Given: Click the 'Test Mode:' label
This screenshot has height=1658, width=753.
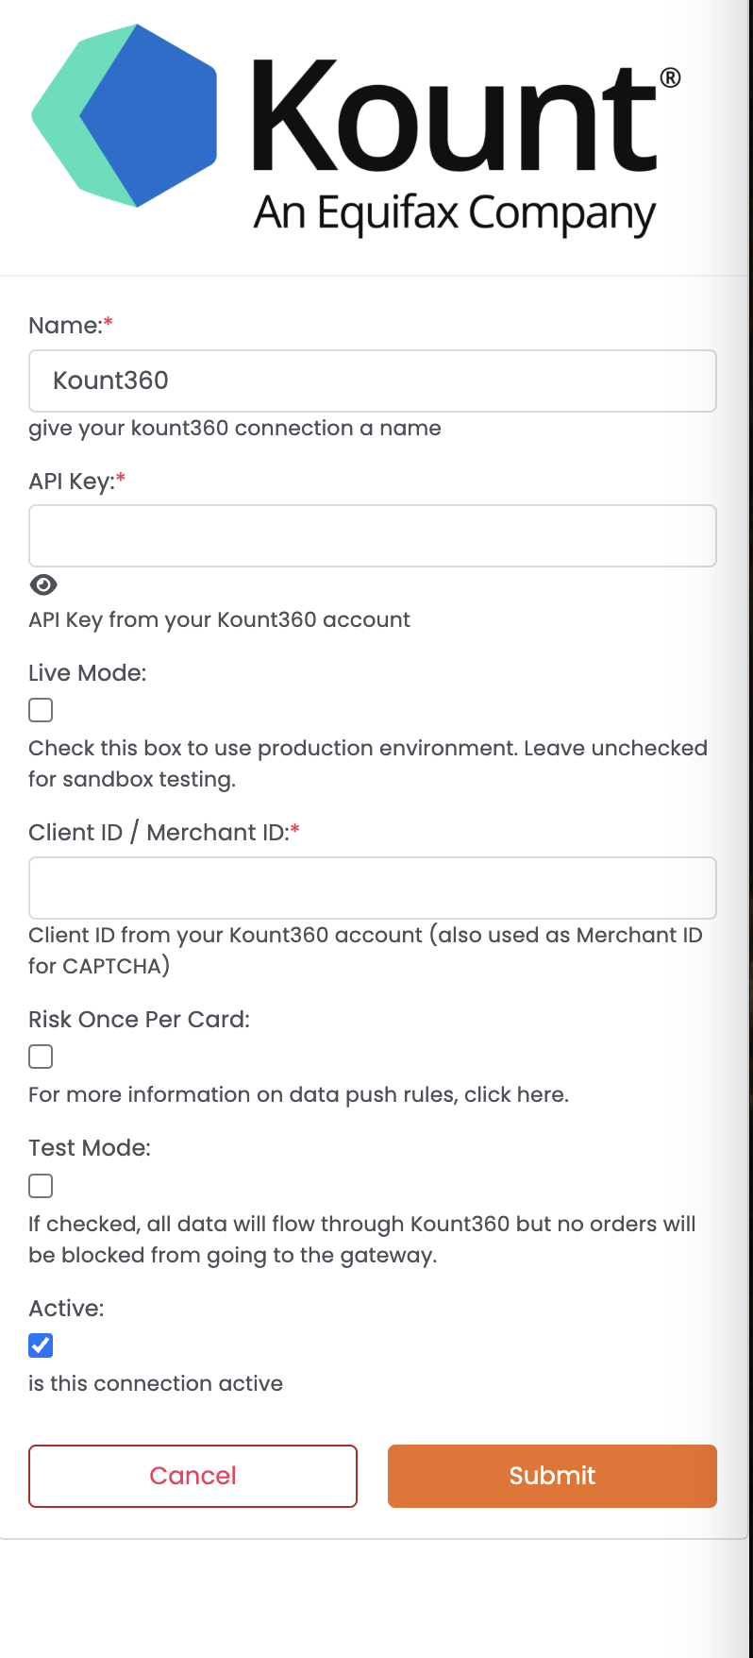Looking at the screenshot, I should point(90,1148).
